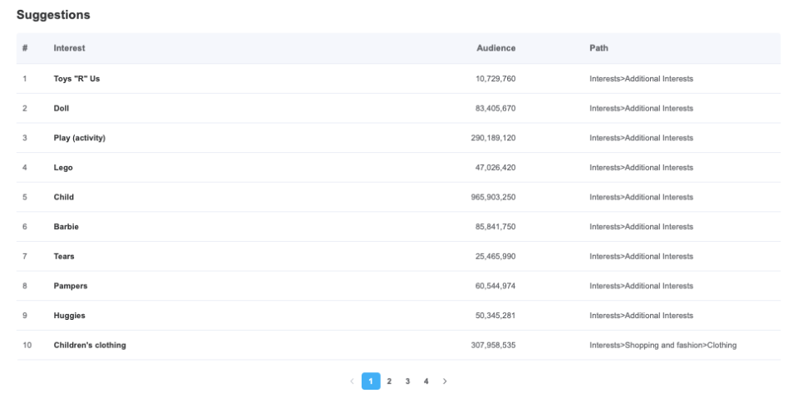798x398 pixels.
Task: Select the Tears interest
Action: (64, 256)
